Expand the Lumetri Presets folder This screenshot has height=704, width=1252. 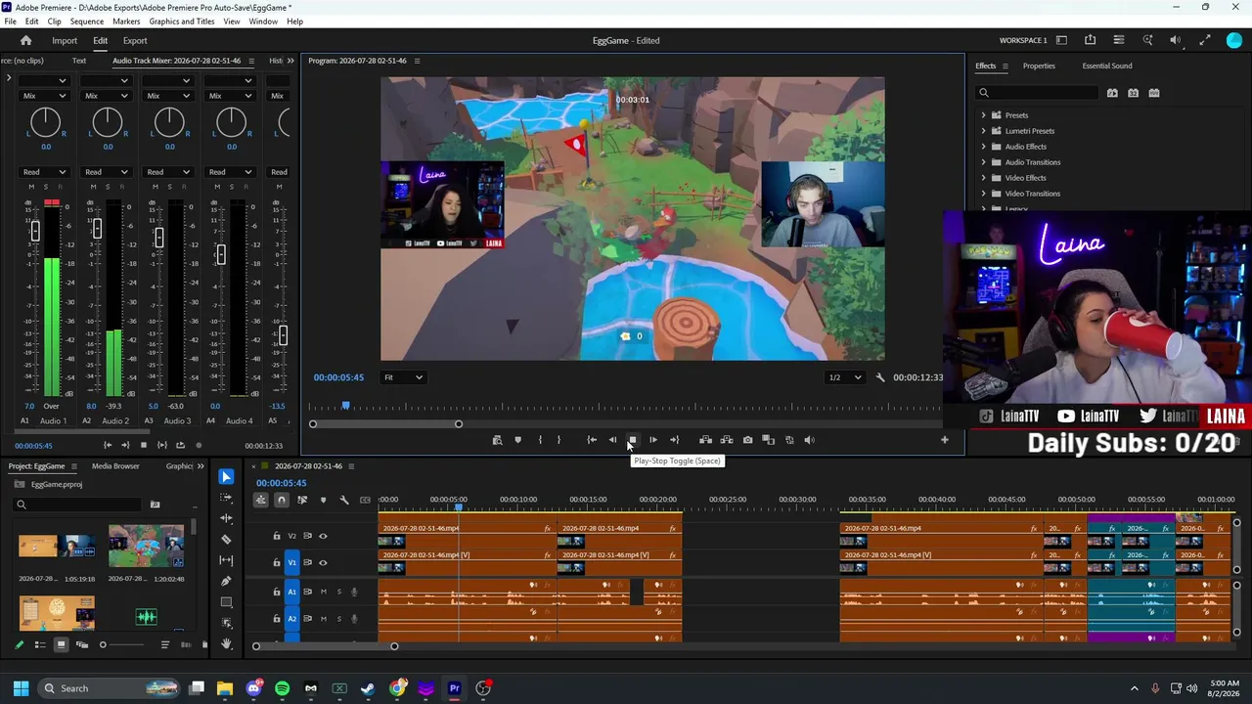click(984, 131)
